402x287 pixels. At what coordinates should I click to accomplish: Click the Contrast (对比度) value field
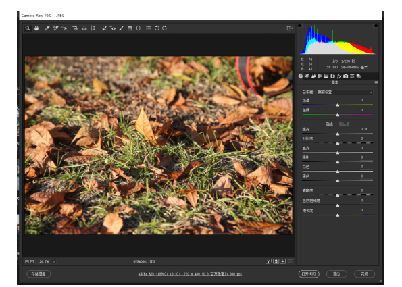pyautogui.click(x=366, y=138)
